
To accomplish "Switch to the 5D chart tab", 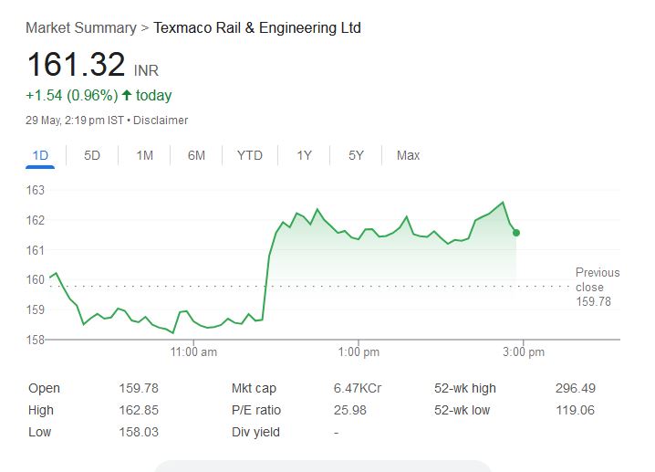I will pos(92,155).
